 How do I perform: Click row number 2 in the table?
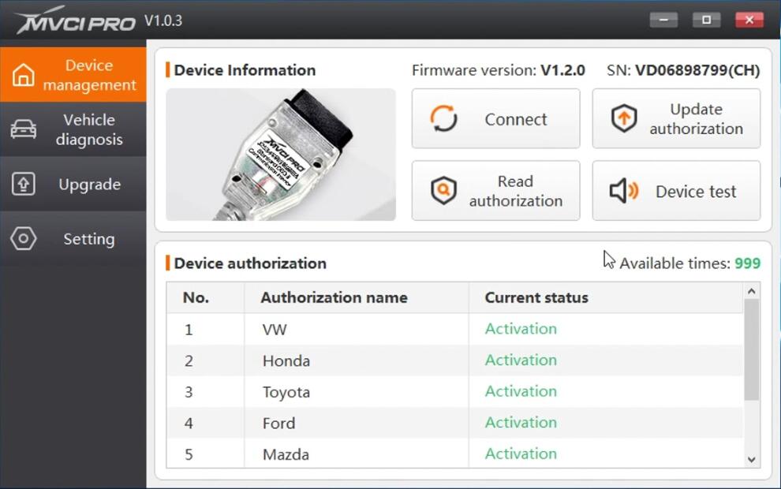(189, 361)
